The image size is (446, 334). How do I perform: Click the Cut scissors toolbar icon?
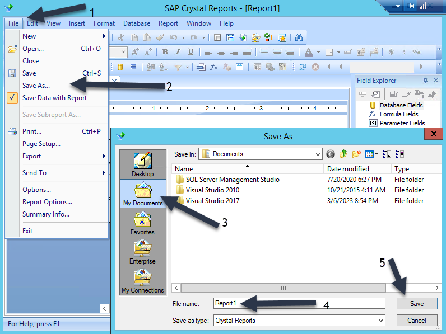point(120,37)
